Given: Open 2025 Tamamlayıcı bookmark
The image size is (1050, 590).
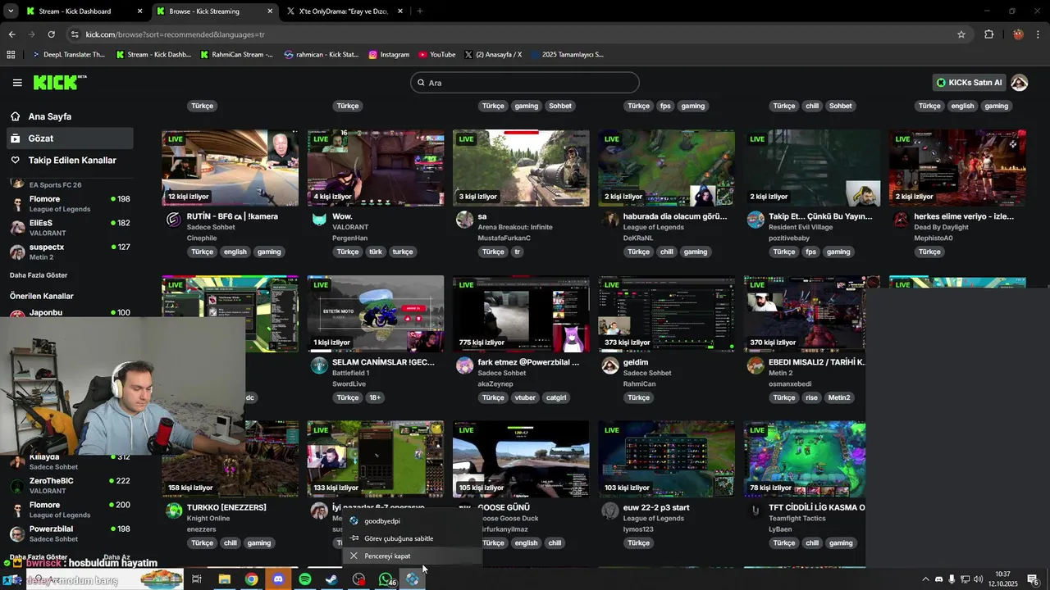Looking at the screenshot, I should (x=566, y=55).
